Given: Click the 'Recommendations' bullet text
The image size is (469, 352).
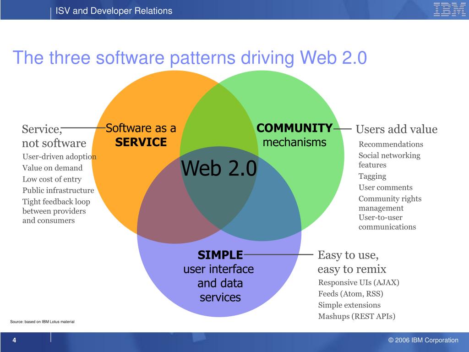Looking at the screenshot, I should click(391, 144).
